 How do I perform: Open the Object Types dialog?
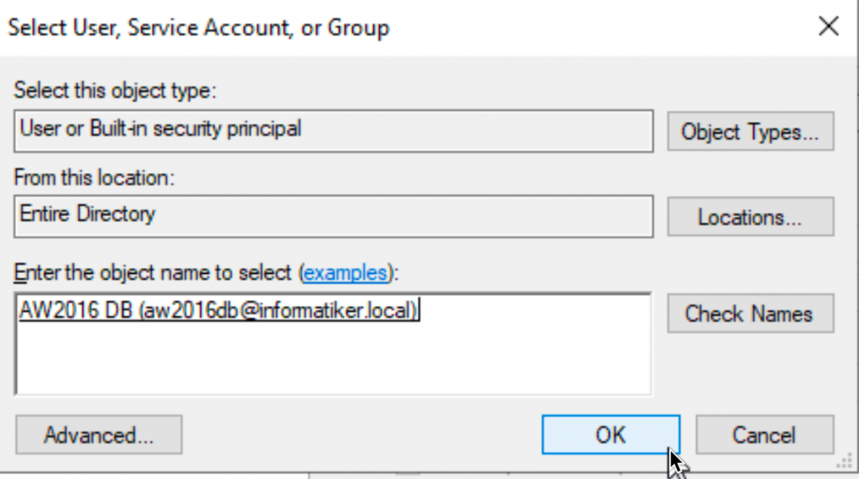coord(751,131)
